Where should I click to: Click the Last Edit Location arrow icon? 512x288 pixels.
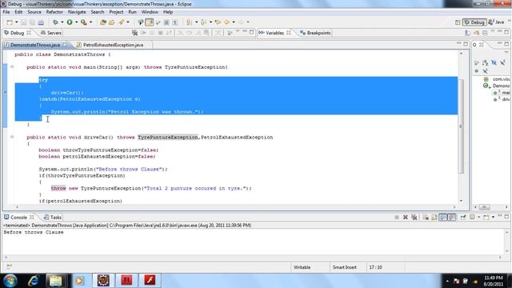point(218,22)
